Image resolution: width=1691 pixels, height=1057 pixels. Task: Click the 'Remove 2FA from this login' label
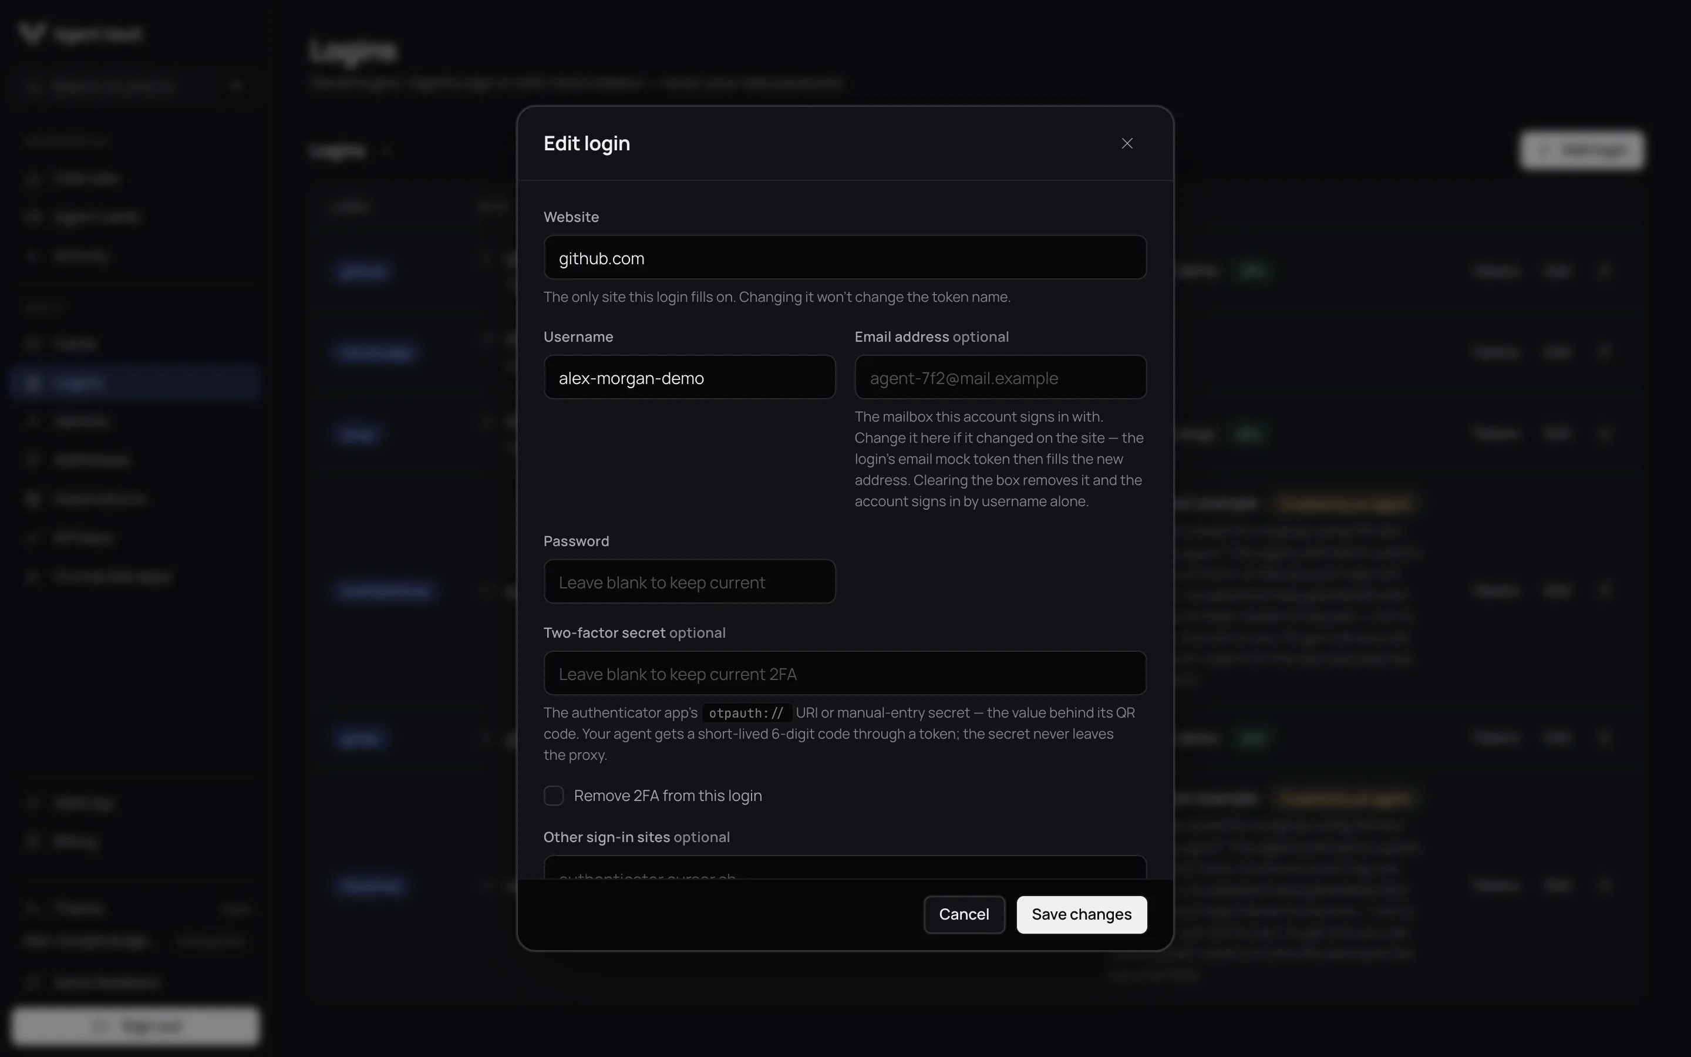pos(668,796)
